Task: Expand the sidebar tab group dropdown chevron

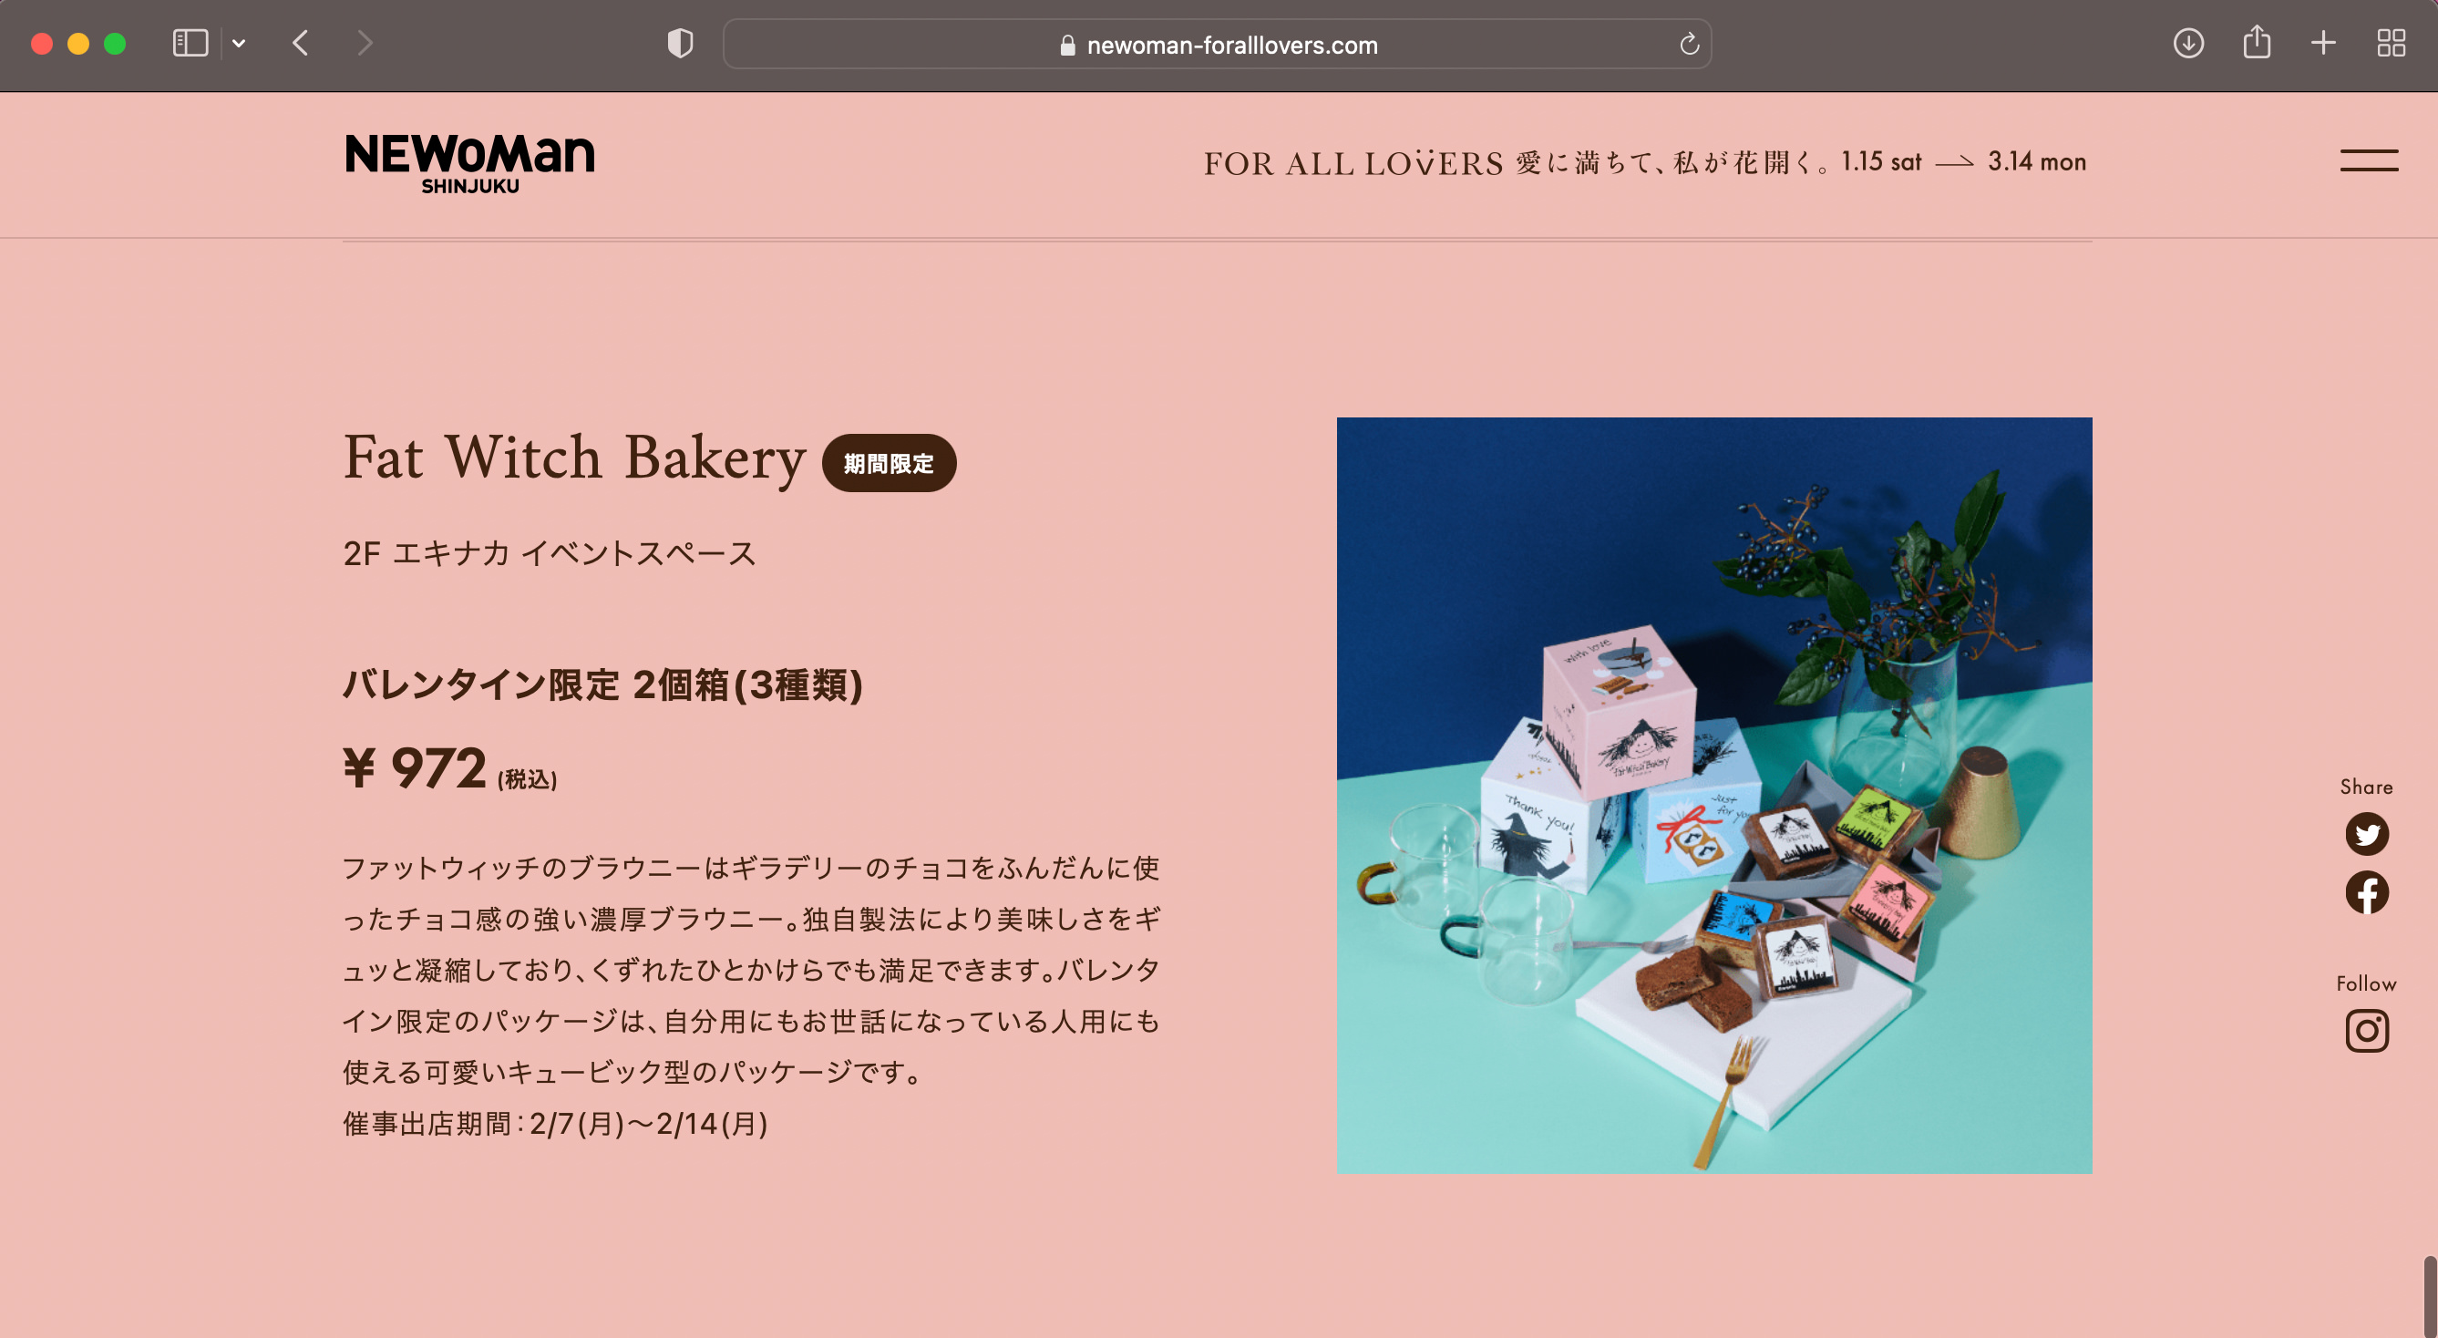Action: click(x=240, y=44)
